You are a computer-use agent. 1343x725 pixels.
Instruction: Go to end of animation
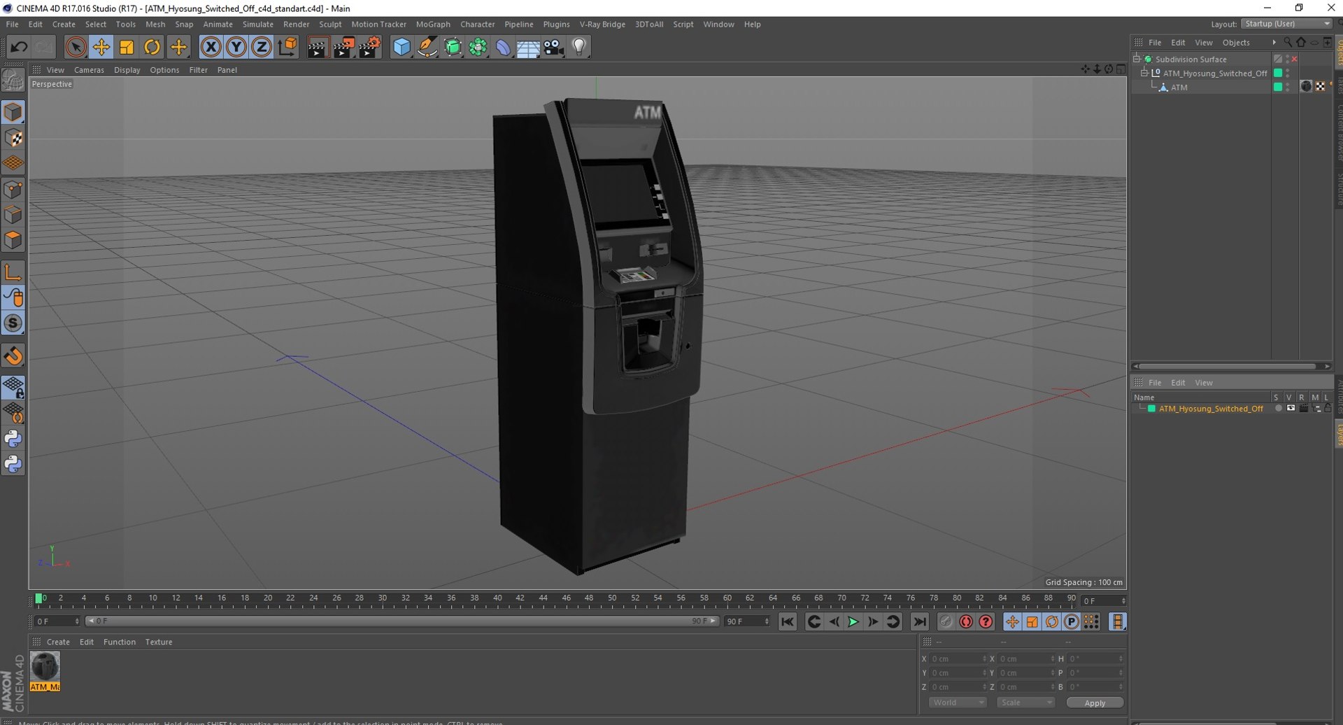pos(920,621)
